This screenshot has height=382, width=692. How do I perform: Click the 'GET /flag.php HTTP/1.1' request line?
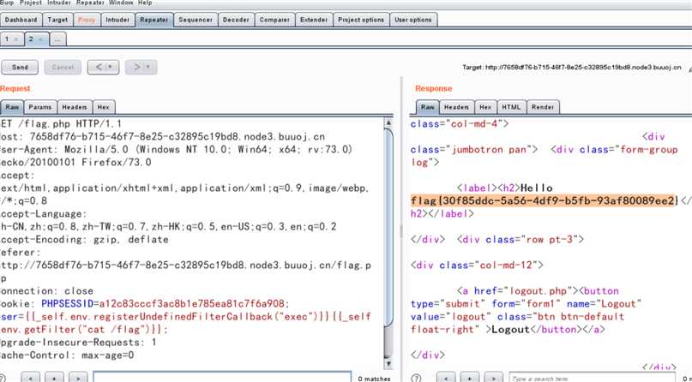[x=61, y=124]
